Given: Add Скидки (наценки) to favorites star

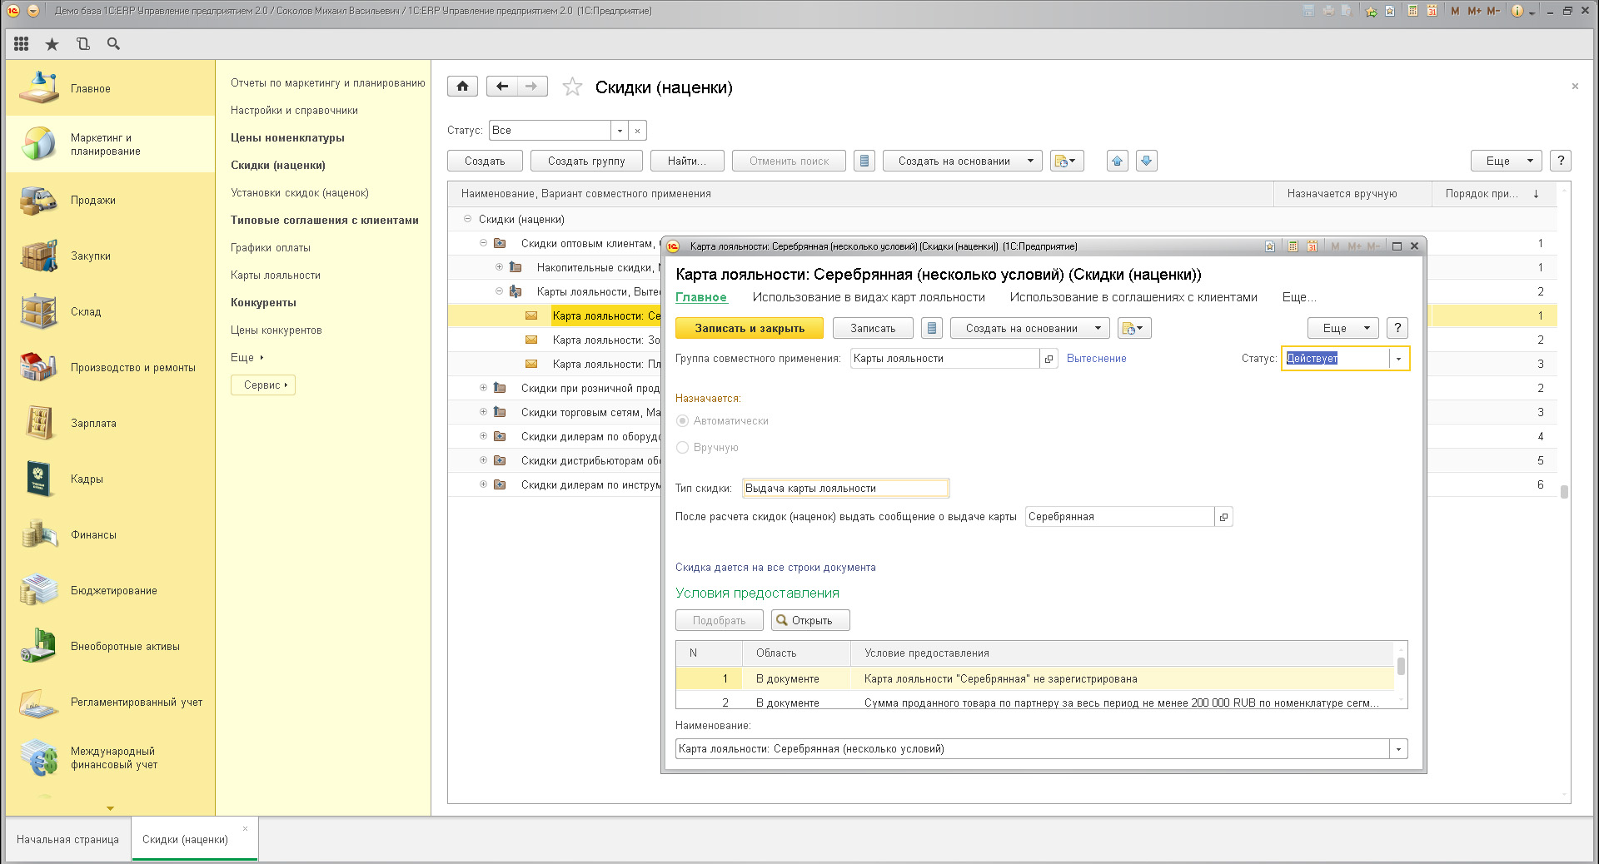Looking at the screenshot, I should (572, 87).
